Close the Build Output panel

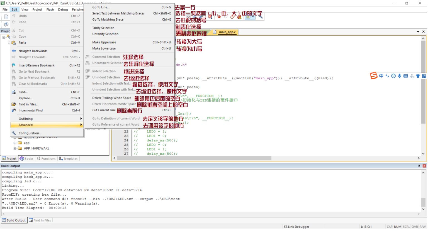pos(424,166)
